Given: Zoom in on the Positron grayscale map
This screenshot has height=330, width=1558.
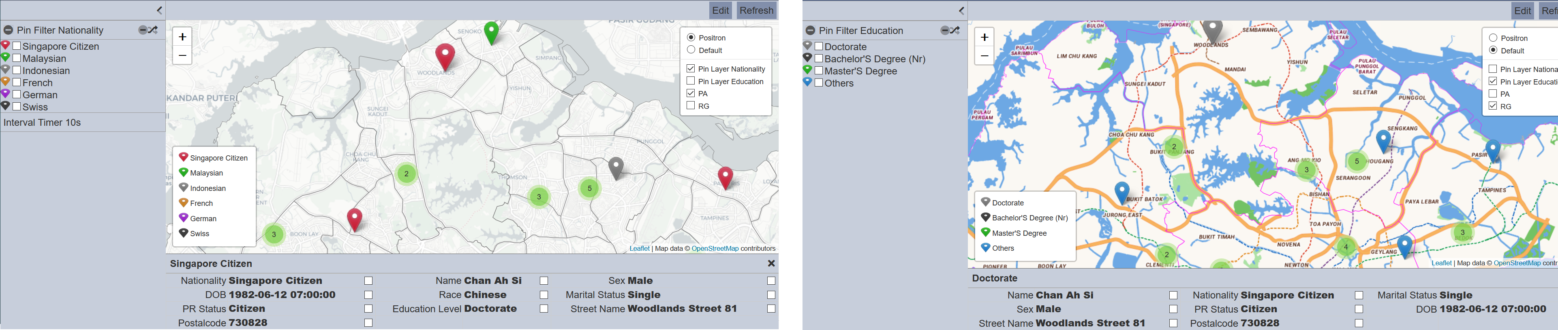Looking at the screenshot, I should pos(182,37).
